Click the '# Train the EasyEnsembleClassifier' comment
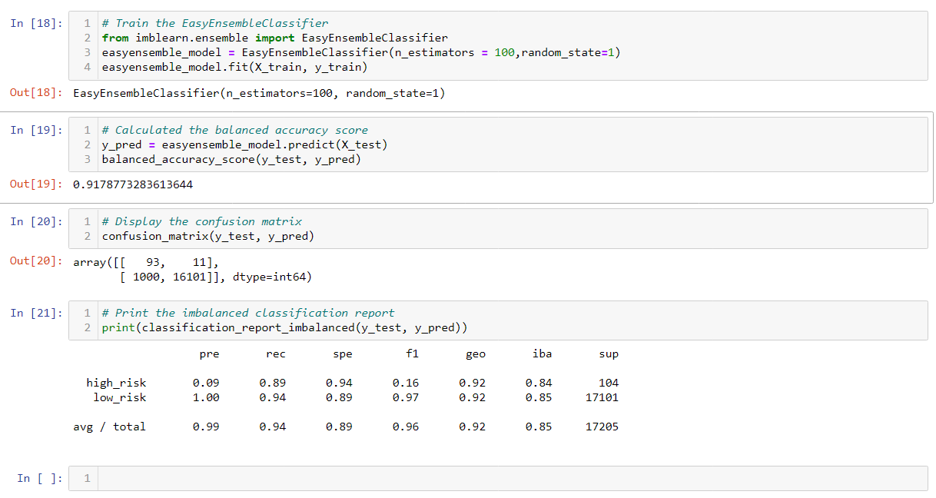Image resolution: width=936 pixels, height=498 pixels. [x=214, y=23]
